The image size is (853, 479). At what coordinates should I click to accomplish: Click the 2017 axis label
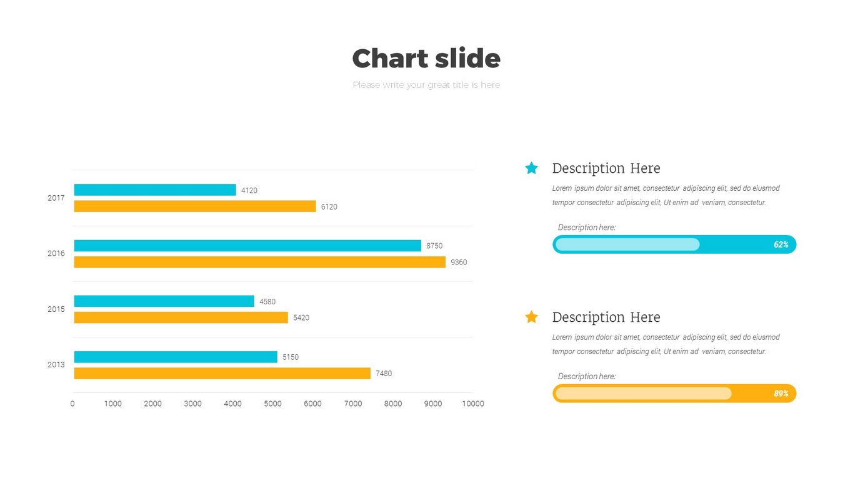pyautogui.click(x=56, y=198)
